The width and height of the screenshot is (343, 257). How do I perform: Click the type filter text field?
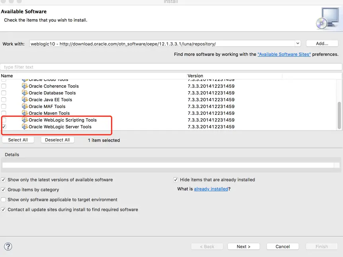pyautogui.click(x=171, y=67)
